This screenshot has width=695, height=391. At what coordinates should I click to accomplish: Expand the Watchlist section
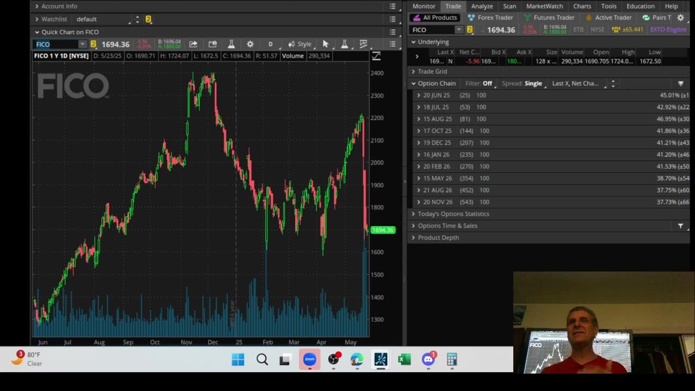[x=37, y=19]
